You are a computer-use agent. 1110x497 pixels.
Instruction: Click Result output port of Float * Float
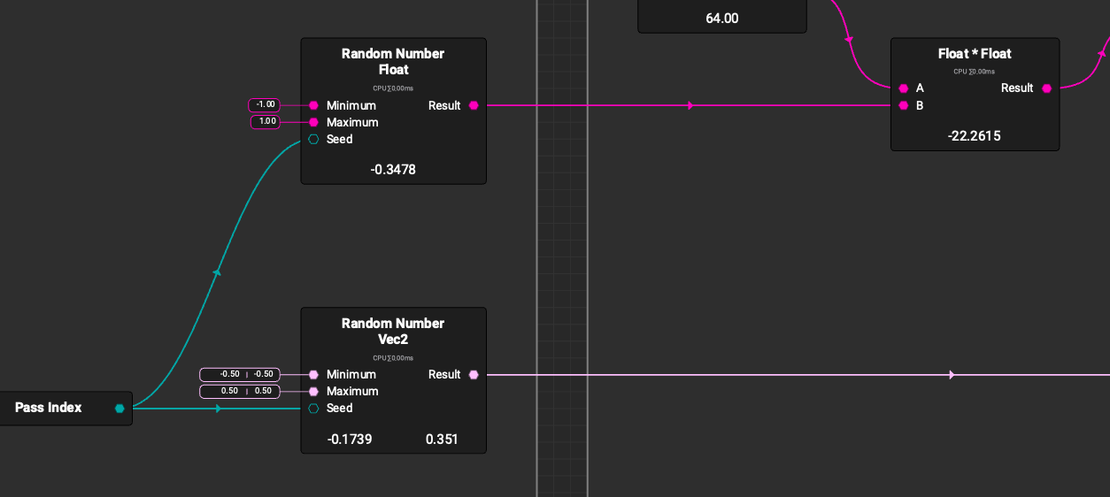point(1047,88)
